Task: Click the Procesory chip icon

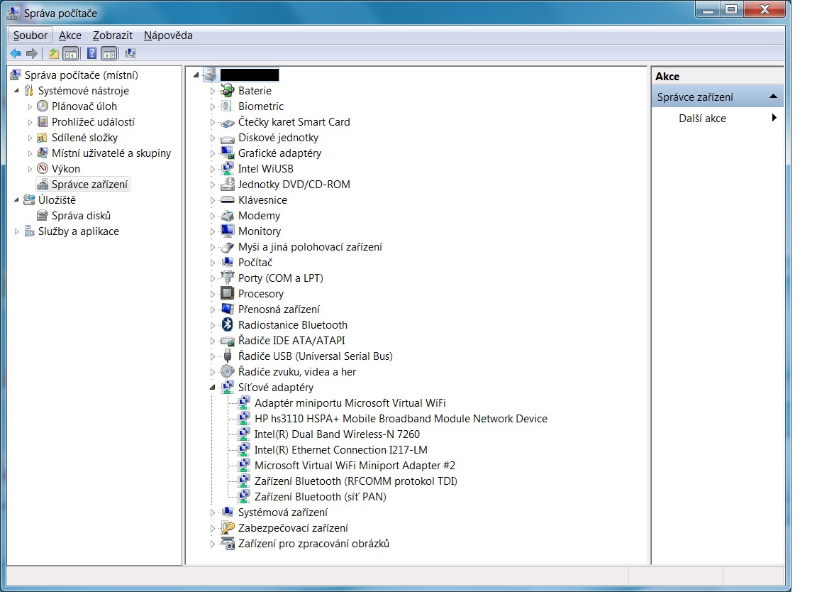Action: tap(227, 294)
